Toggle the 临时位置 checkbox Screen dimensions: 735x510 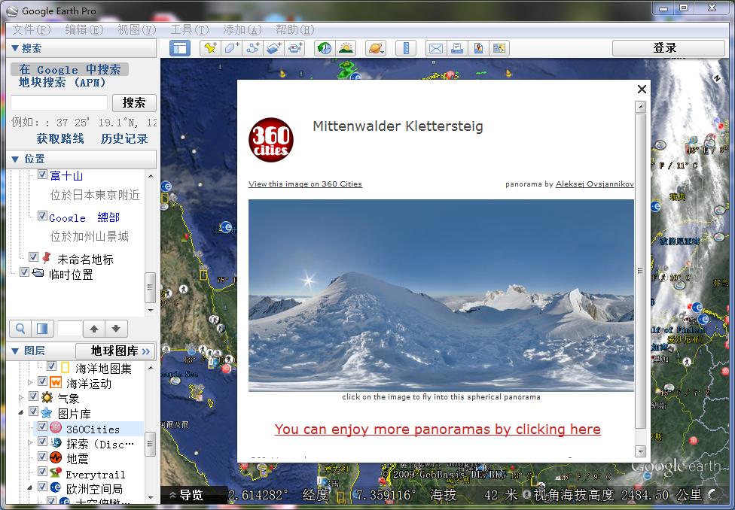[x=24, y=272]
